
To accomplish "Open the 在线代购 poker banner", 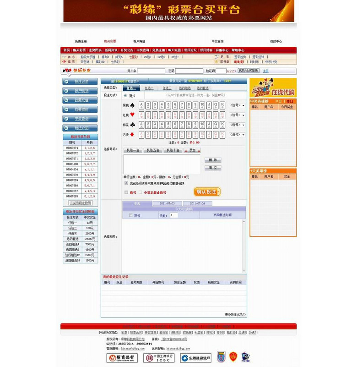I will [273, 88].
